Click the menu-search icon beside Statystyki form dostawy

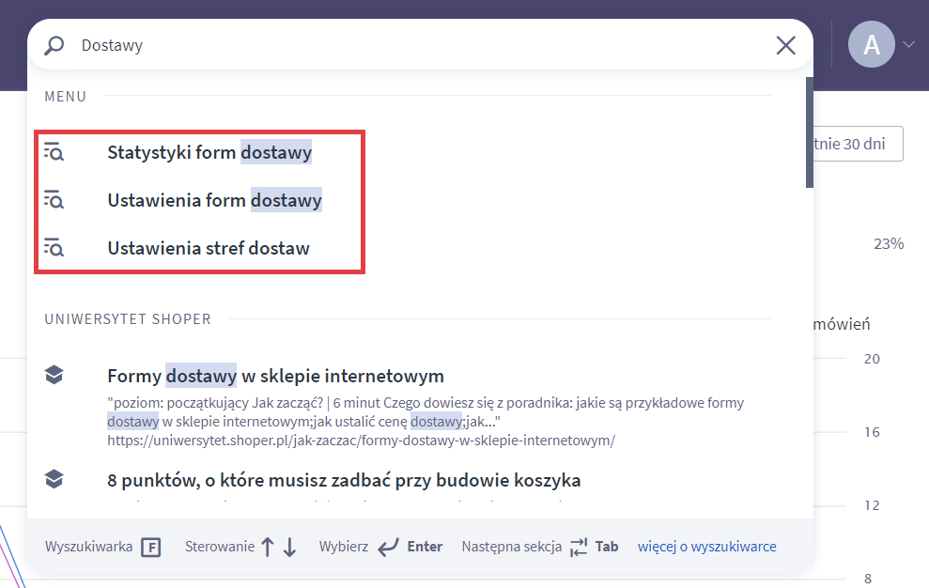click(54, 151)
